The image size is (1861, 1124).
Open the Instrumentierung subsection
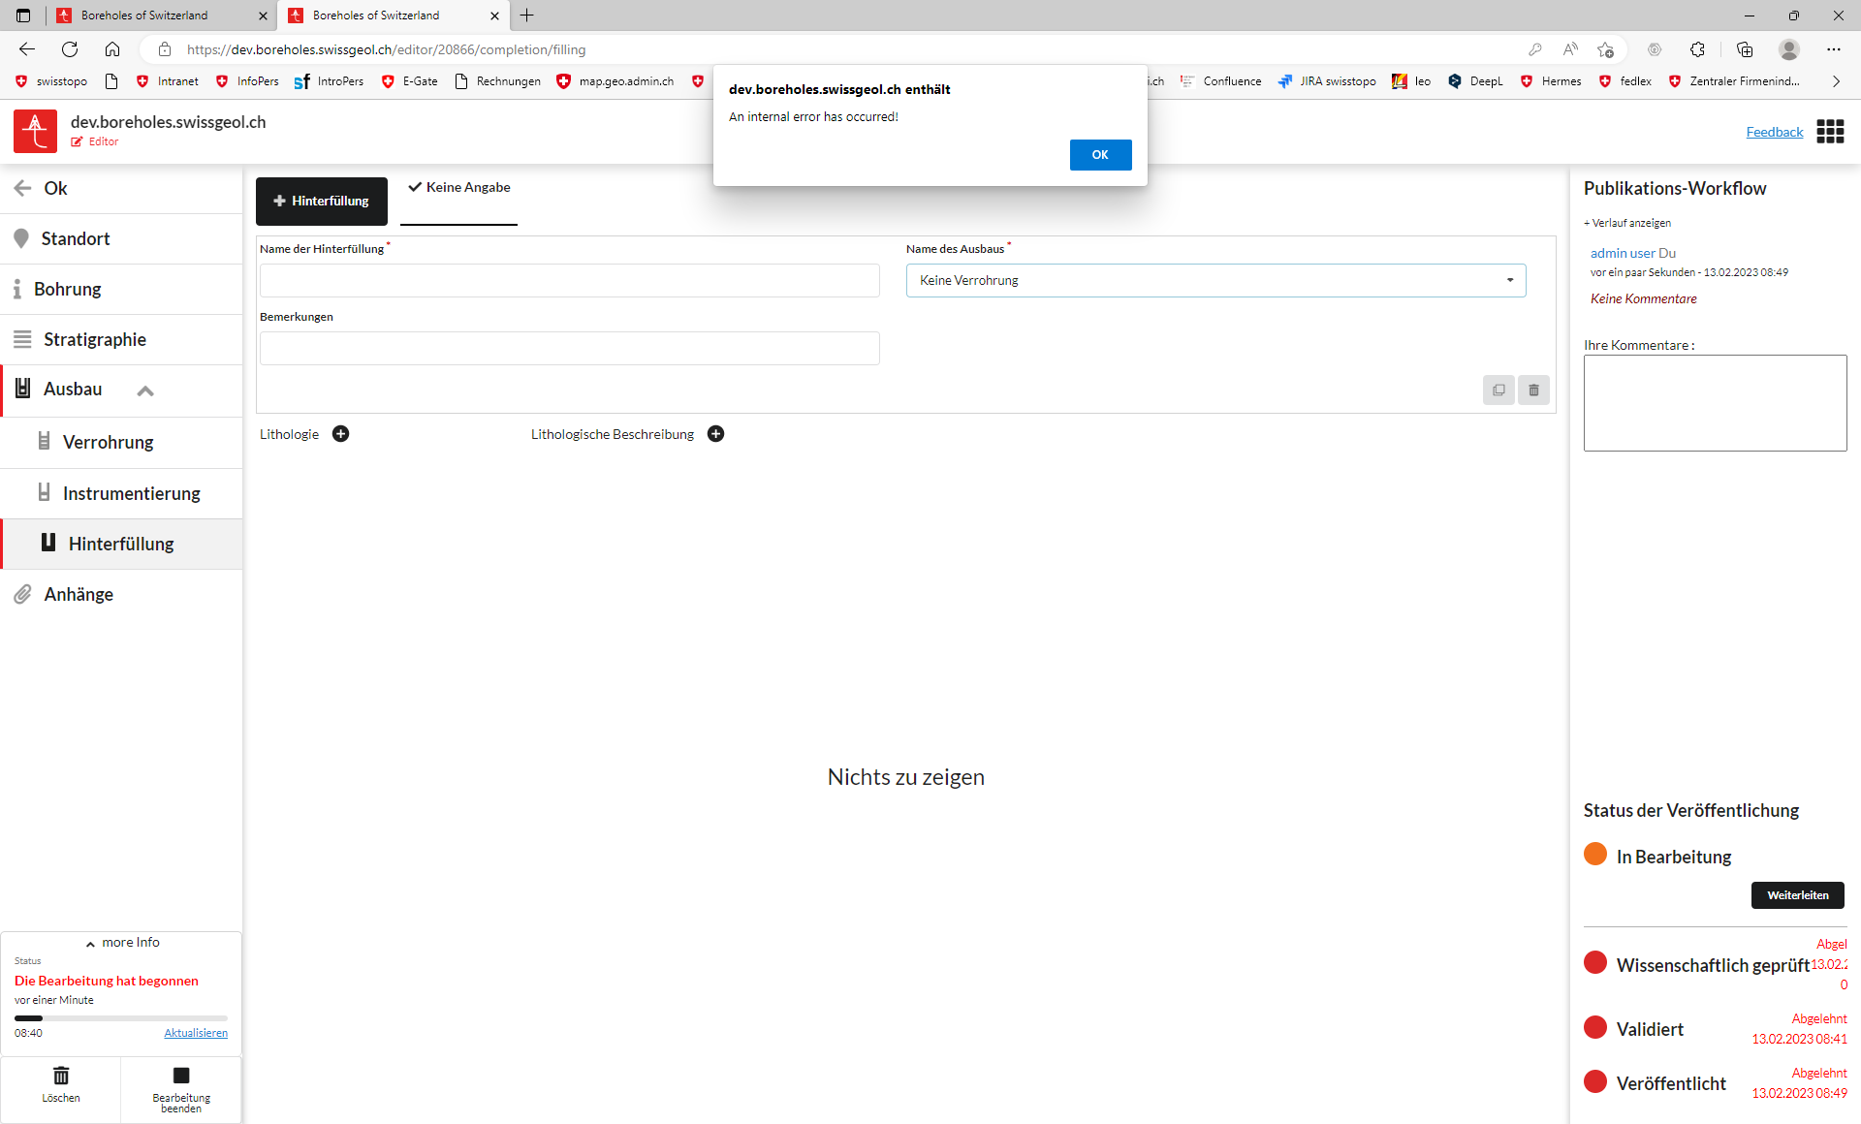(x=121, y=493)
